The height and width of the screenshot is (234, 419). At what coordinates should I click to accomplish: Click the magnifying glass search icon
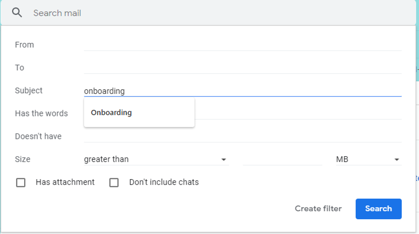pos(17,13)
